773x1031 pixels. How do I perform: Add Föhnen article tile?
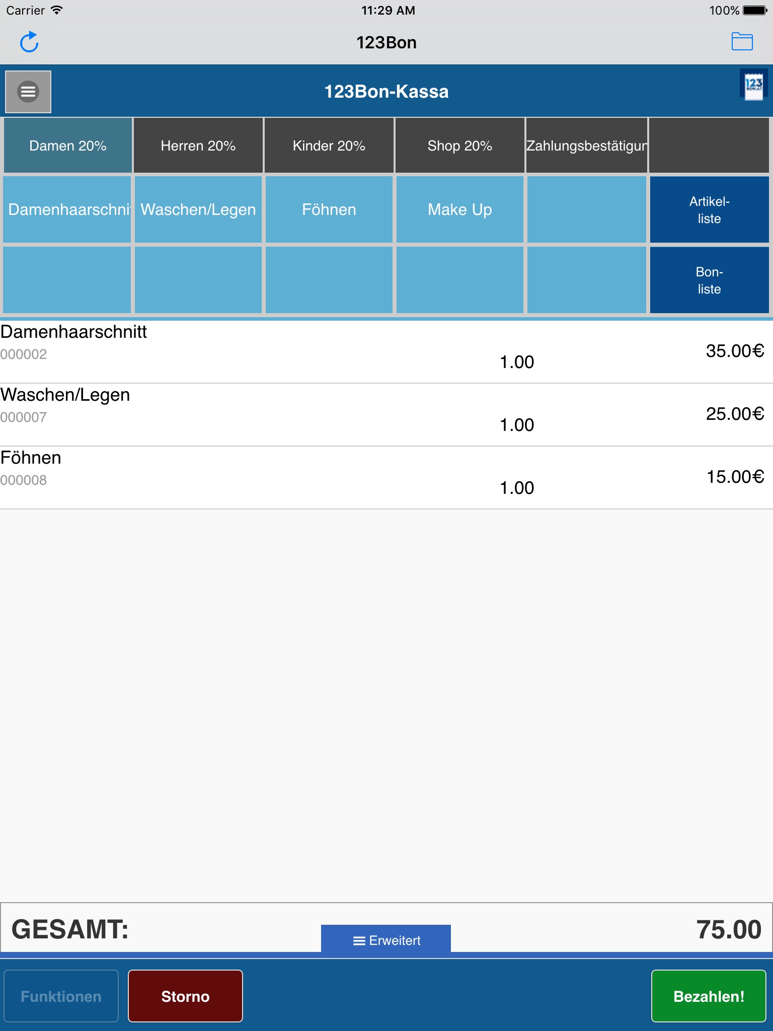(329, 209)
